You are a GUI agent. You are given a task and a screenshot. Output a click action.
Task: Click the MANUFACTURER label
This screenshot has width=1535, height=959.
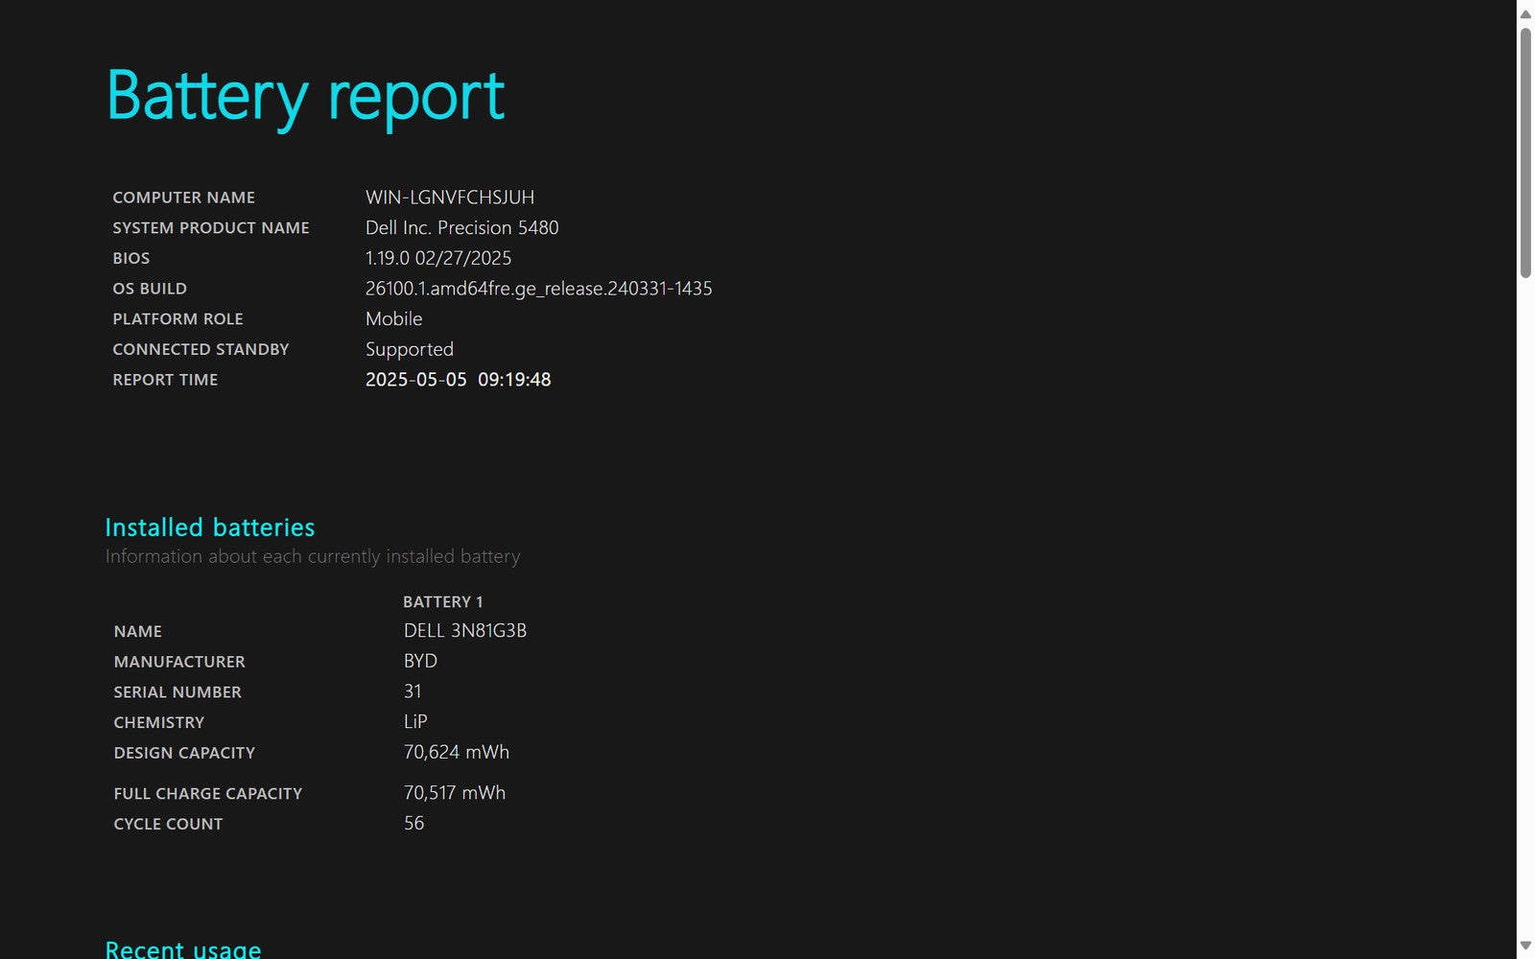179,663
